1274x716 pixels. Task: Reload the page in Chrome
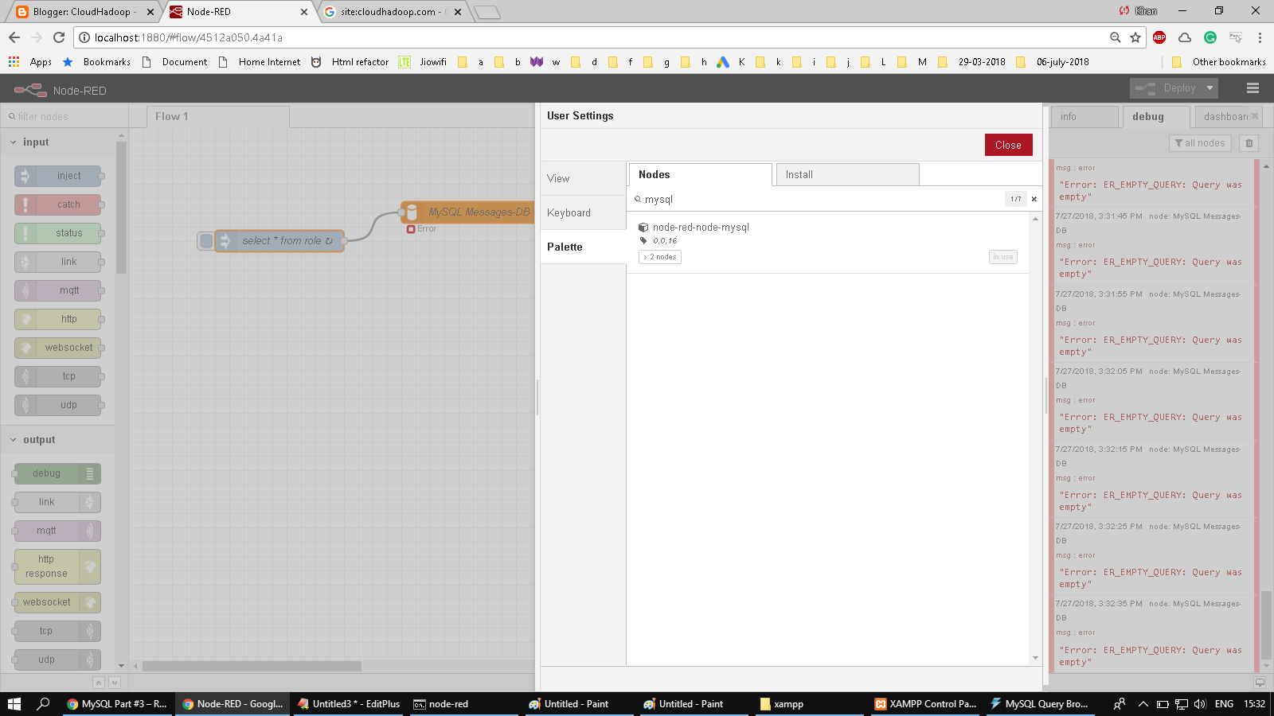[59, 37]
